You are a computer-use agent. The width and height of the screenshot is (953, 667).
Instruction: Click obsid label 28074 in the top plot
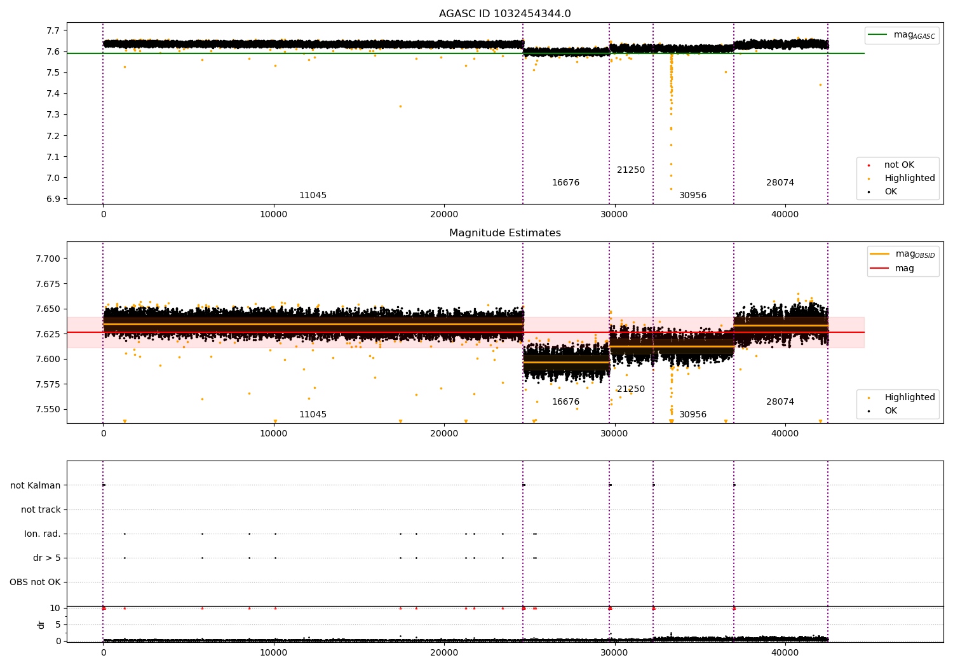coord(780,183)
